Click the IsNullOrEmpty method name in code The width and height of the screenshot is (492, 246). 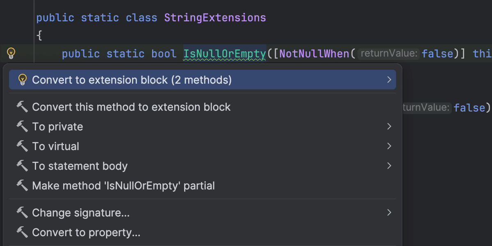[x=224, y=54]
